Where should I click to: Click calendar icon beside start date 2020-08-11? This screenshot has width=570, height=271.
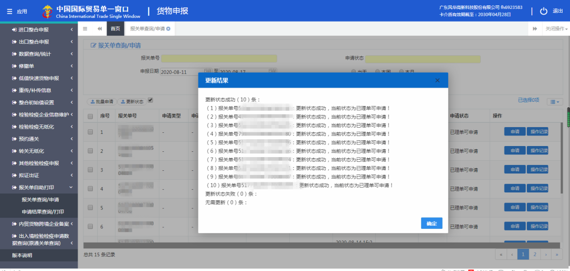207,72
